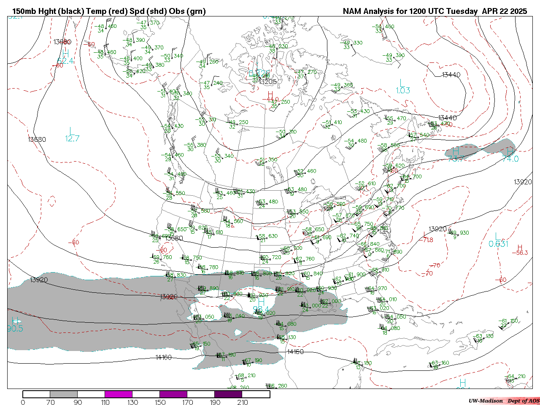The width and height of the screenshot is (540, 405).
Task: Click the 0 tick on the colorbar
Action: click(23, 402)
